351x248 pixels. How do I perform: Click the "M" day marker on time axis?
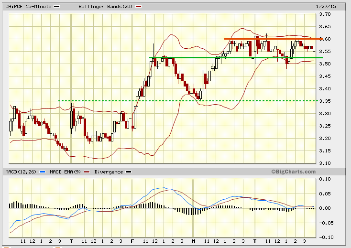(194, 241)
